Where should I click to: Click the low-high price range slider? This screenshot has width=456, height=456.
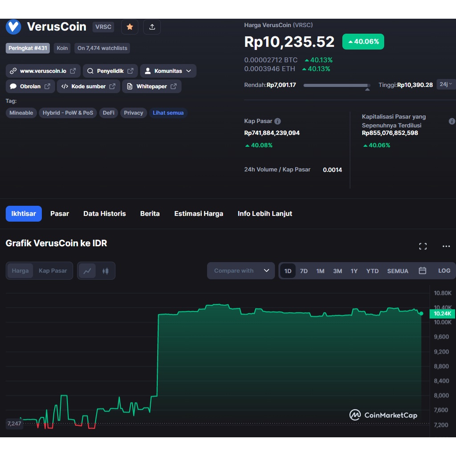(337, 85)
